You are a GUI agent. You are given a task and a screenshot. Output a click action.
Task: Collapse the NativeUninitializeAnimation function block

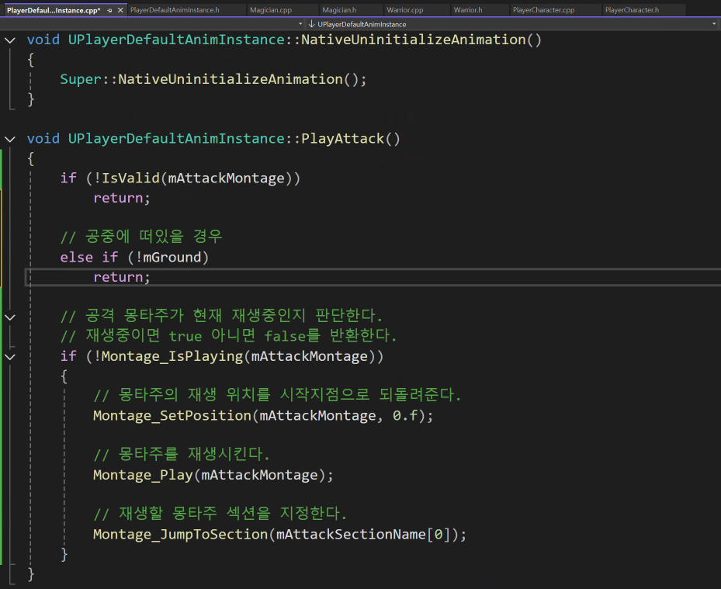(x=10, y=40)
